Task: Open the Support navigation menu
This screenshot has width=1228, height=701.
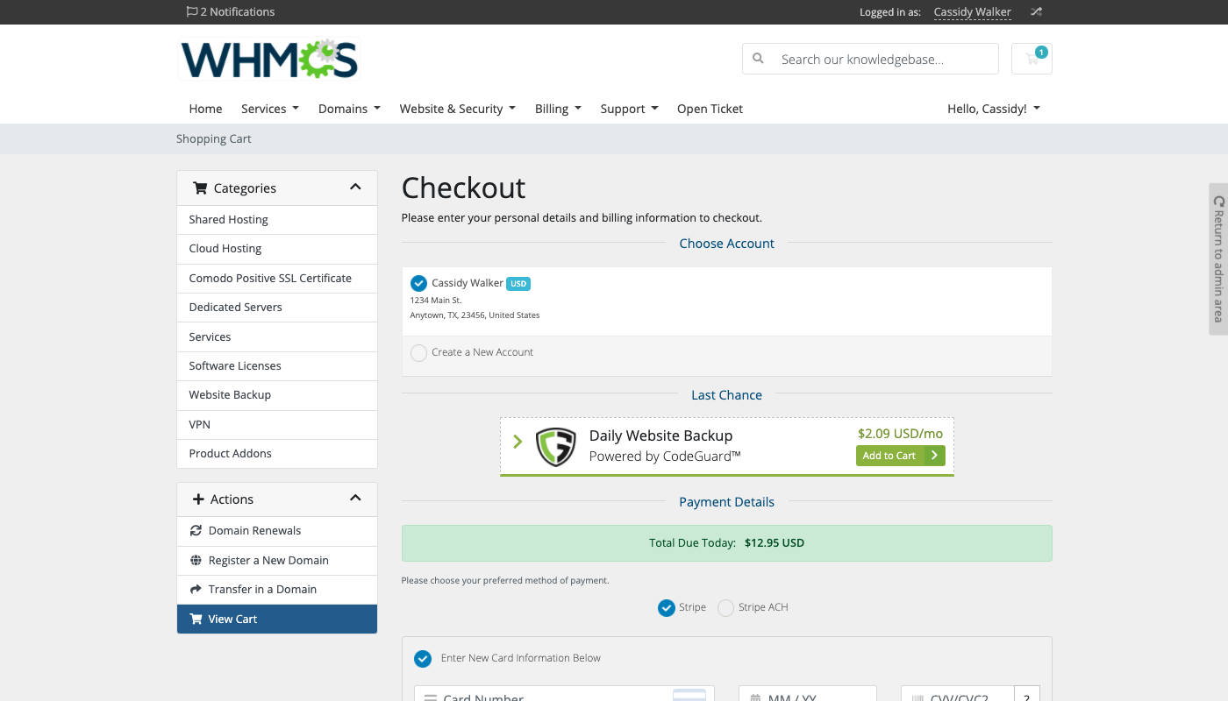Action: point(628,109)
